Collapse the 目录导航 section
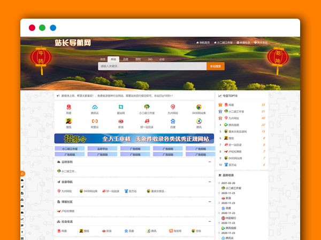This screenshot has width=321, height=240. pyautogui.click(x=209, y=182)
